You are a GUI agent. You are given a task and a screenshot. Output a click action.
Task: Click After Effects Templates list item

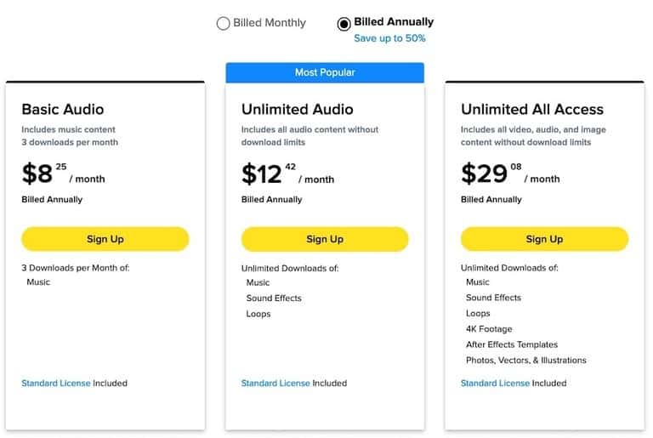click(x=512, y=344)
